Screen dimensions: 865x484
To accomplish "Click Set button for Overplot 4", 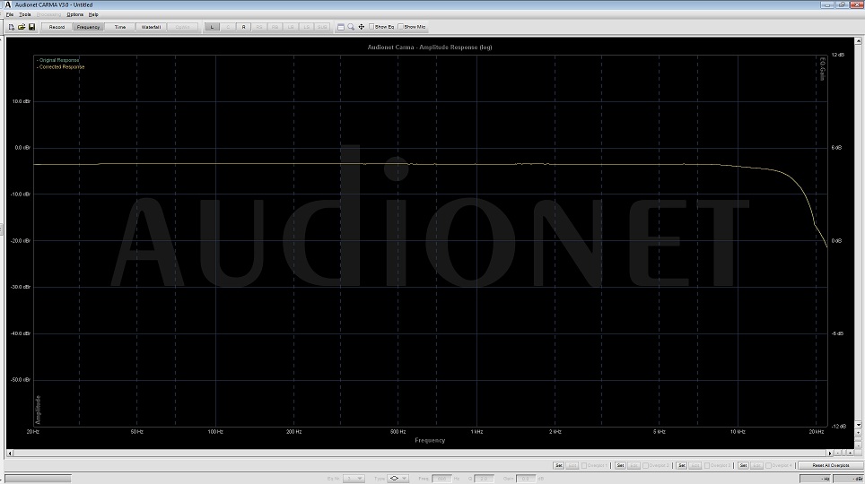I will (x=743, y=466).
